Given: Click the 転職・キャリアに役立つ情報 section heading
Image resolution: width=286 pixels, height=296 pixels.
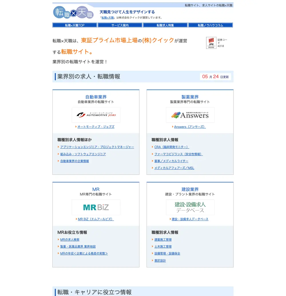Looking at the screenshot, I should (94, 292).
